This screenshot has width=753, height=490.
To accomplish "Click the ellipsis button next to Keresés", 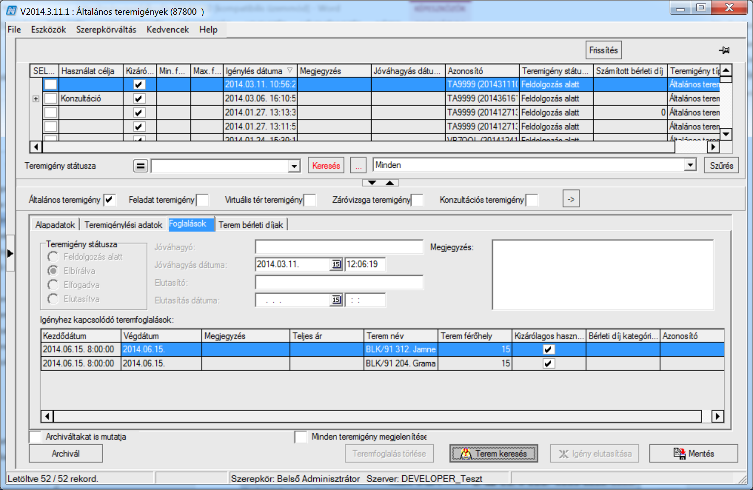I will click(x=359, y=166).
